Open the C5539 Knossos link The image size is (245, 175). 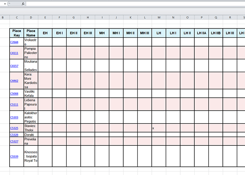pos(14,157)
